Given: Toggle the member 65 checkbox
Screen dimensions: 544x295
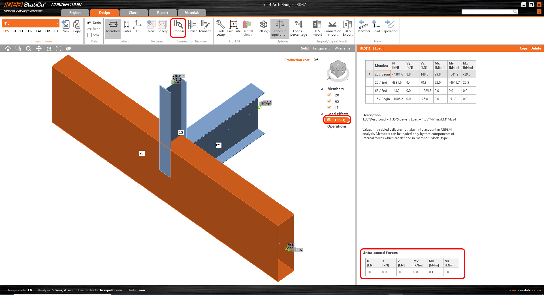Looking at the screenshot, I should pyautogui.click(x=329, y=101).
